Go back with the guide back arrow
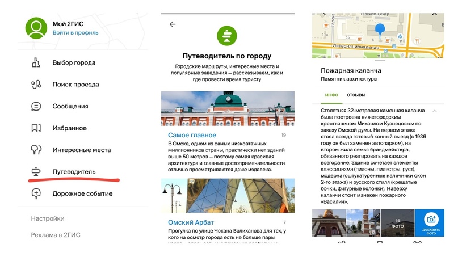 173,24
